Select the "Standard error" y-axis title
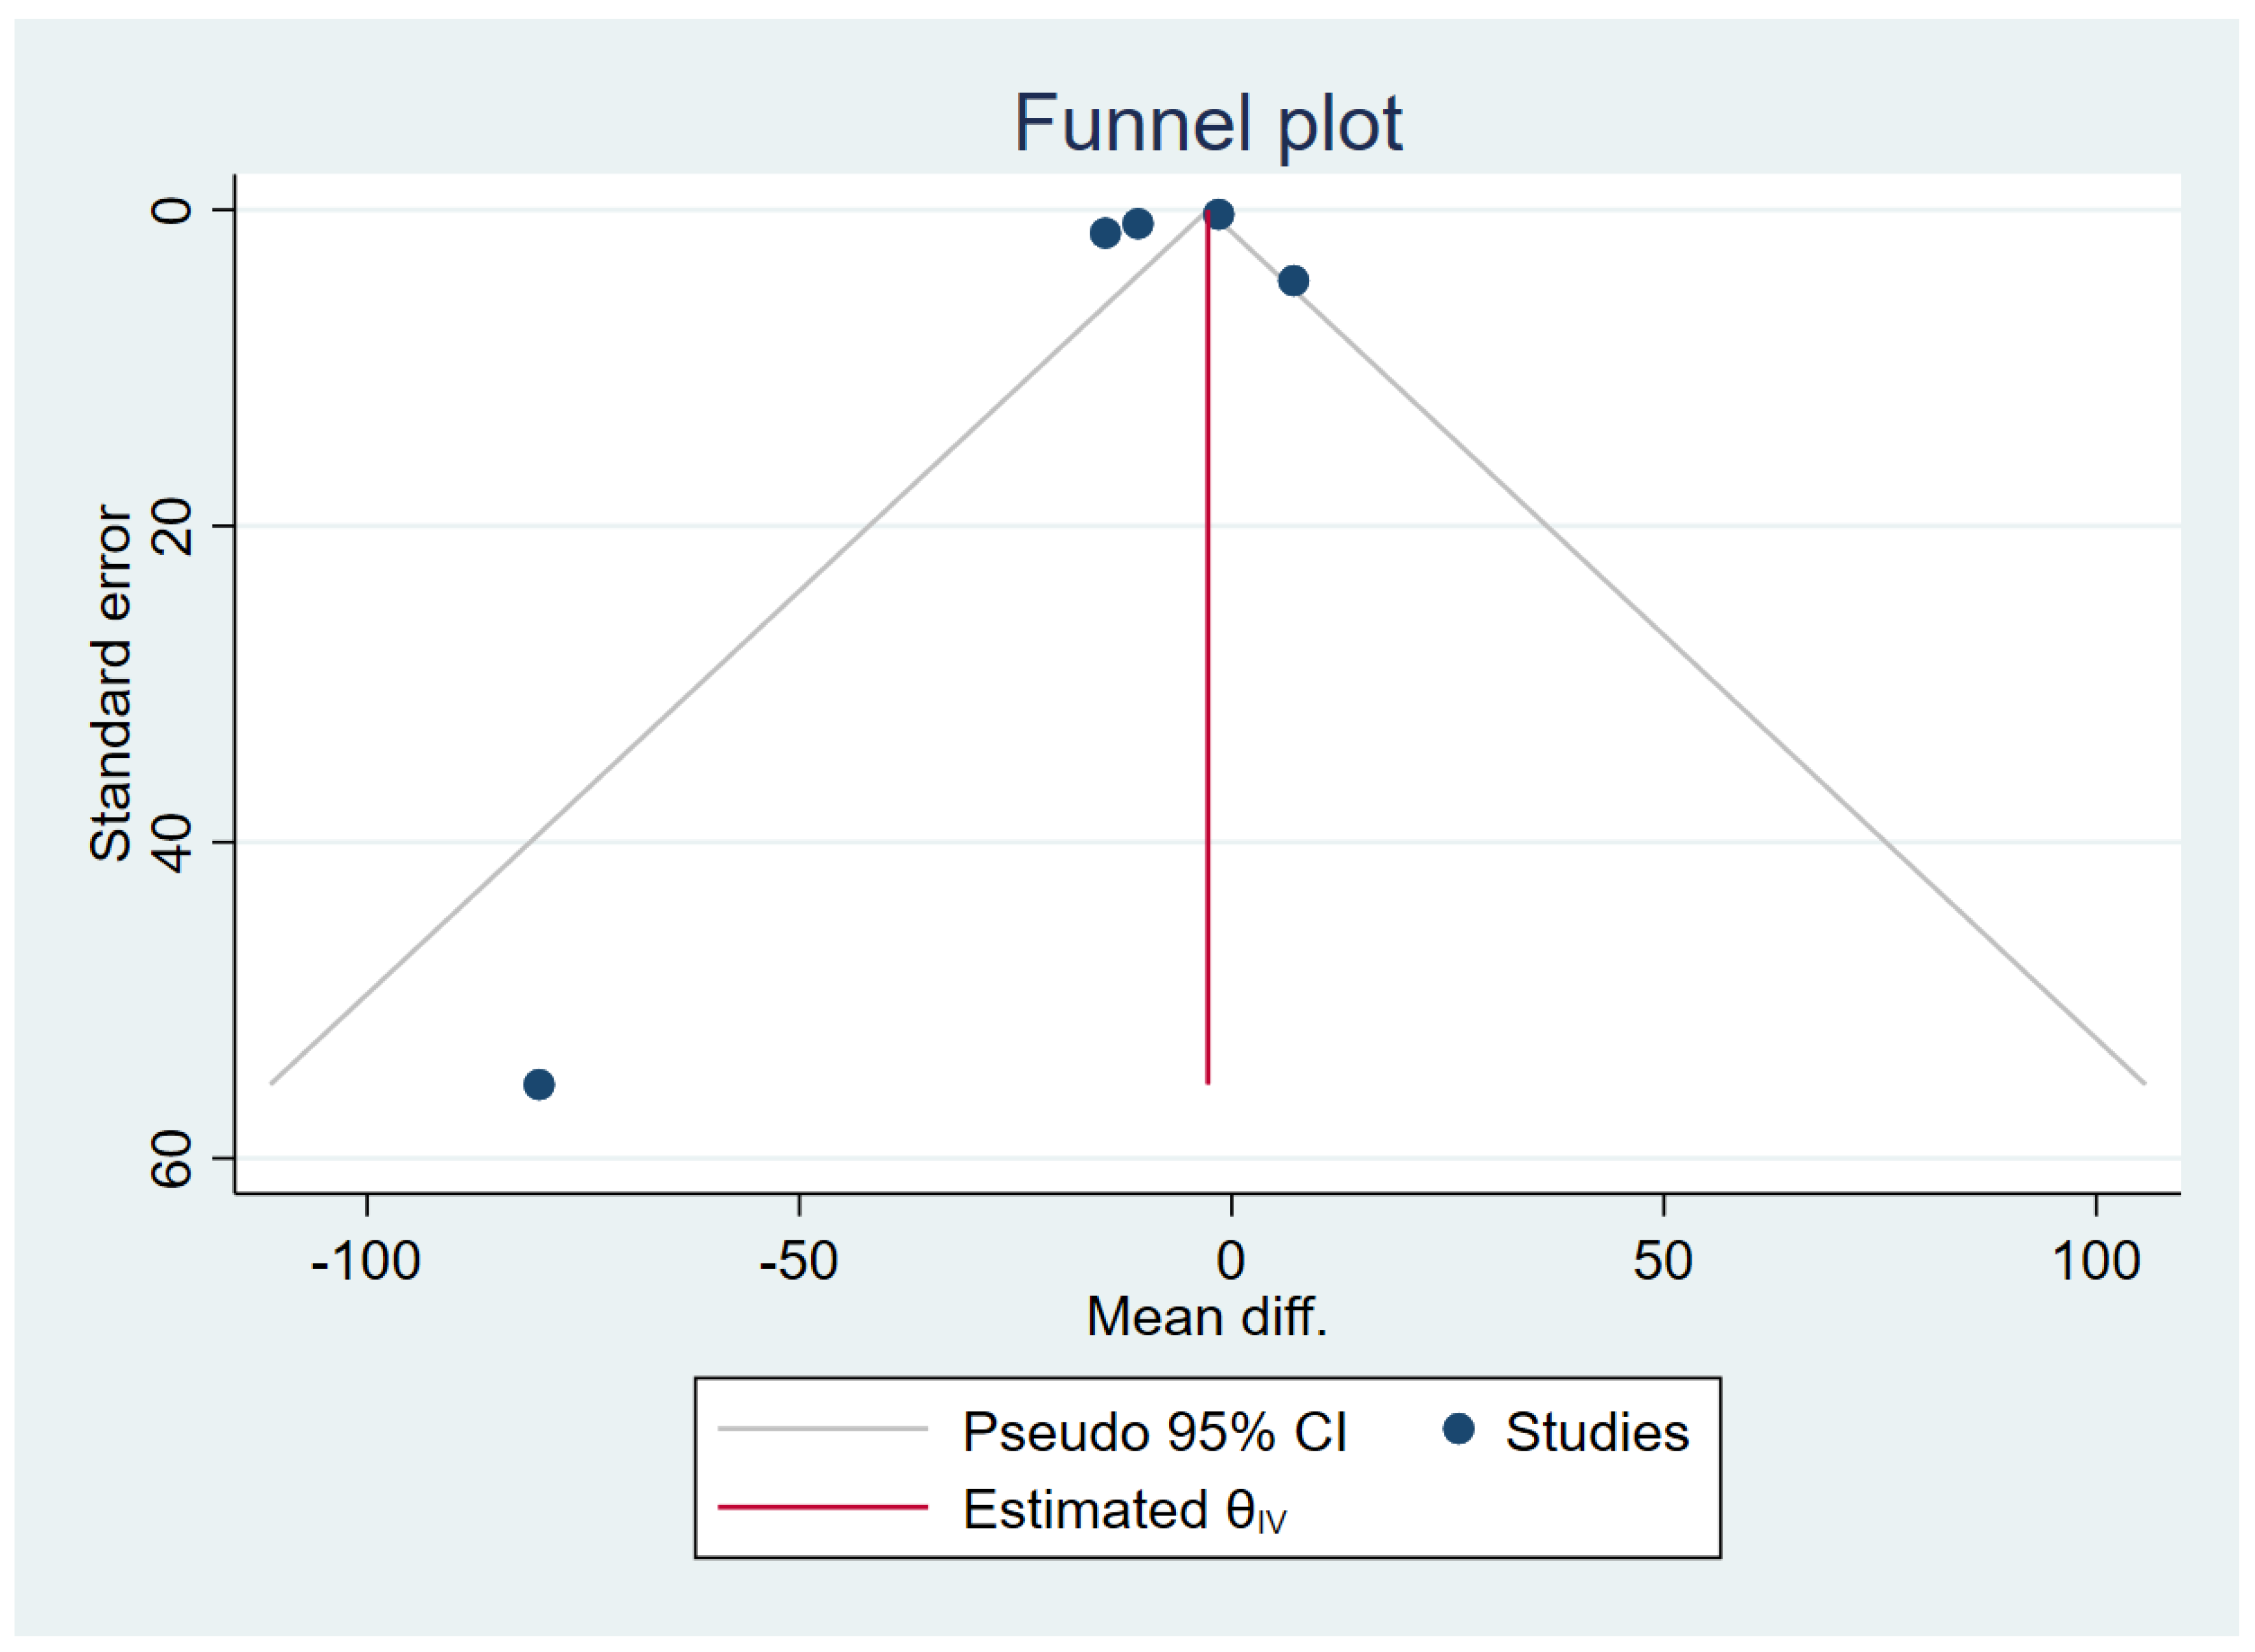Image resolution: width=2255 pixels, height=1652 pixels. click(x=111, y=684)
